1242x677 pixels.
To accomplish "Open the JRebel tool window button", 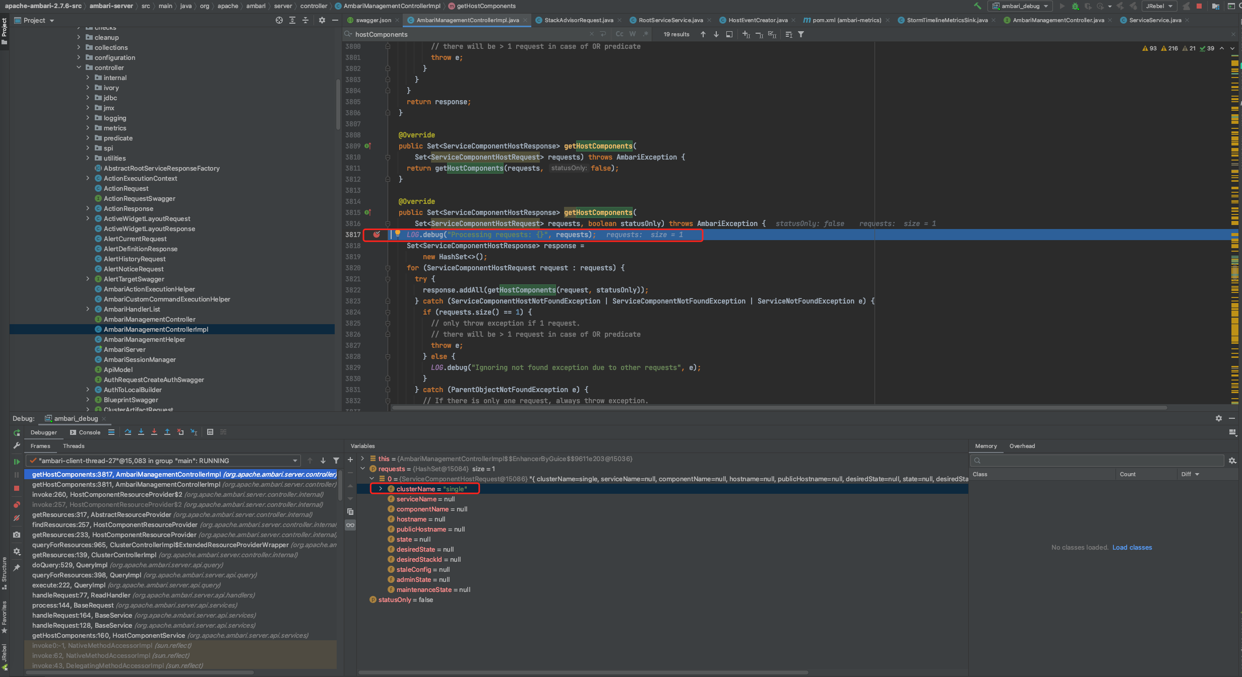I will tap(4, 656).
